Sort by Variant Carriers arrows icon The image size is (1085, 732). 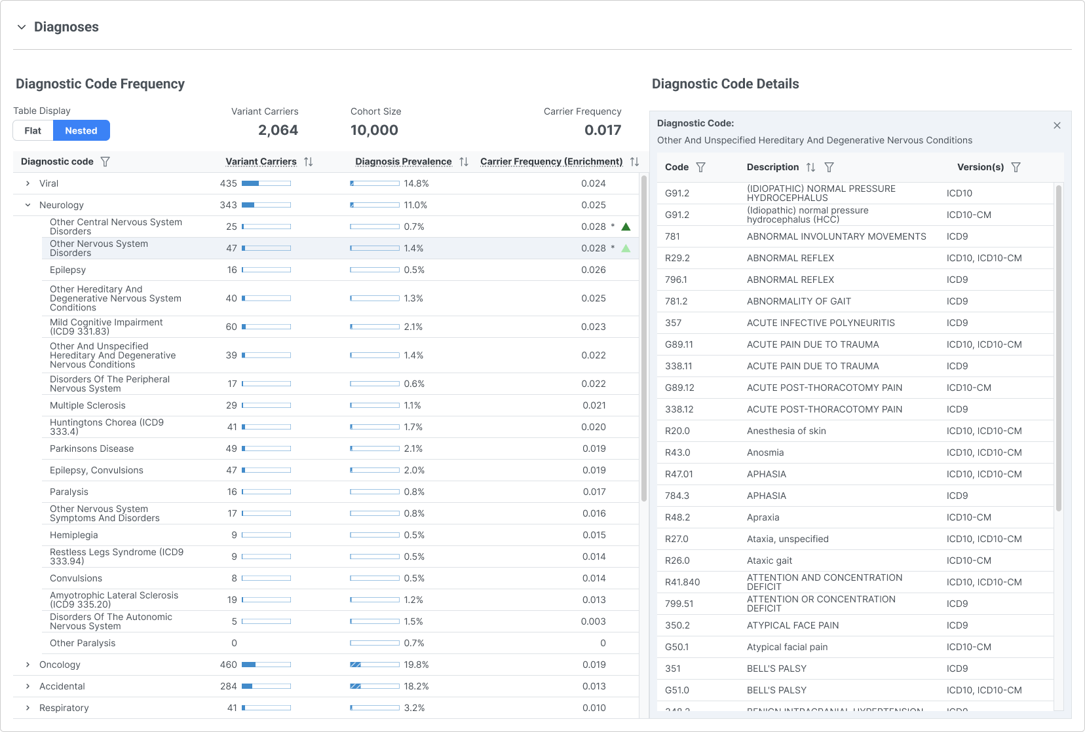click(x=309, y=162)
